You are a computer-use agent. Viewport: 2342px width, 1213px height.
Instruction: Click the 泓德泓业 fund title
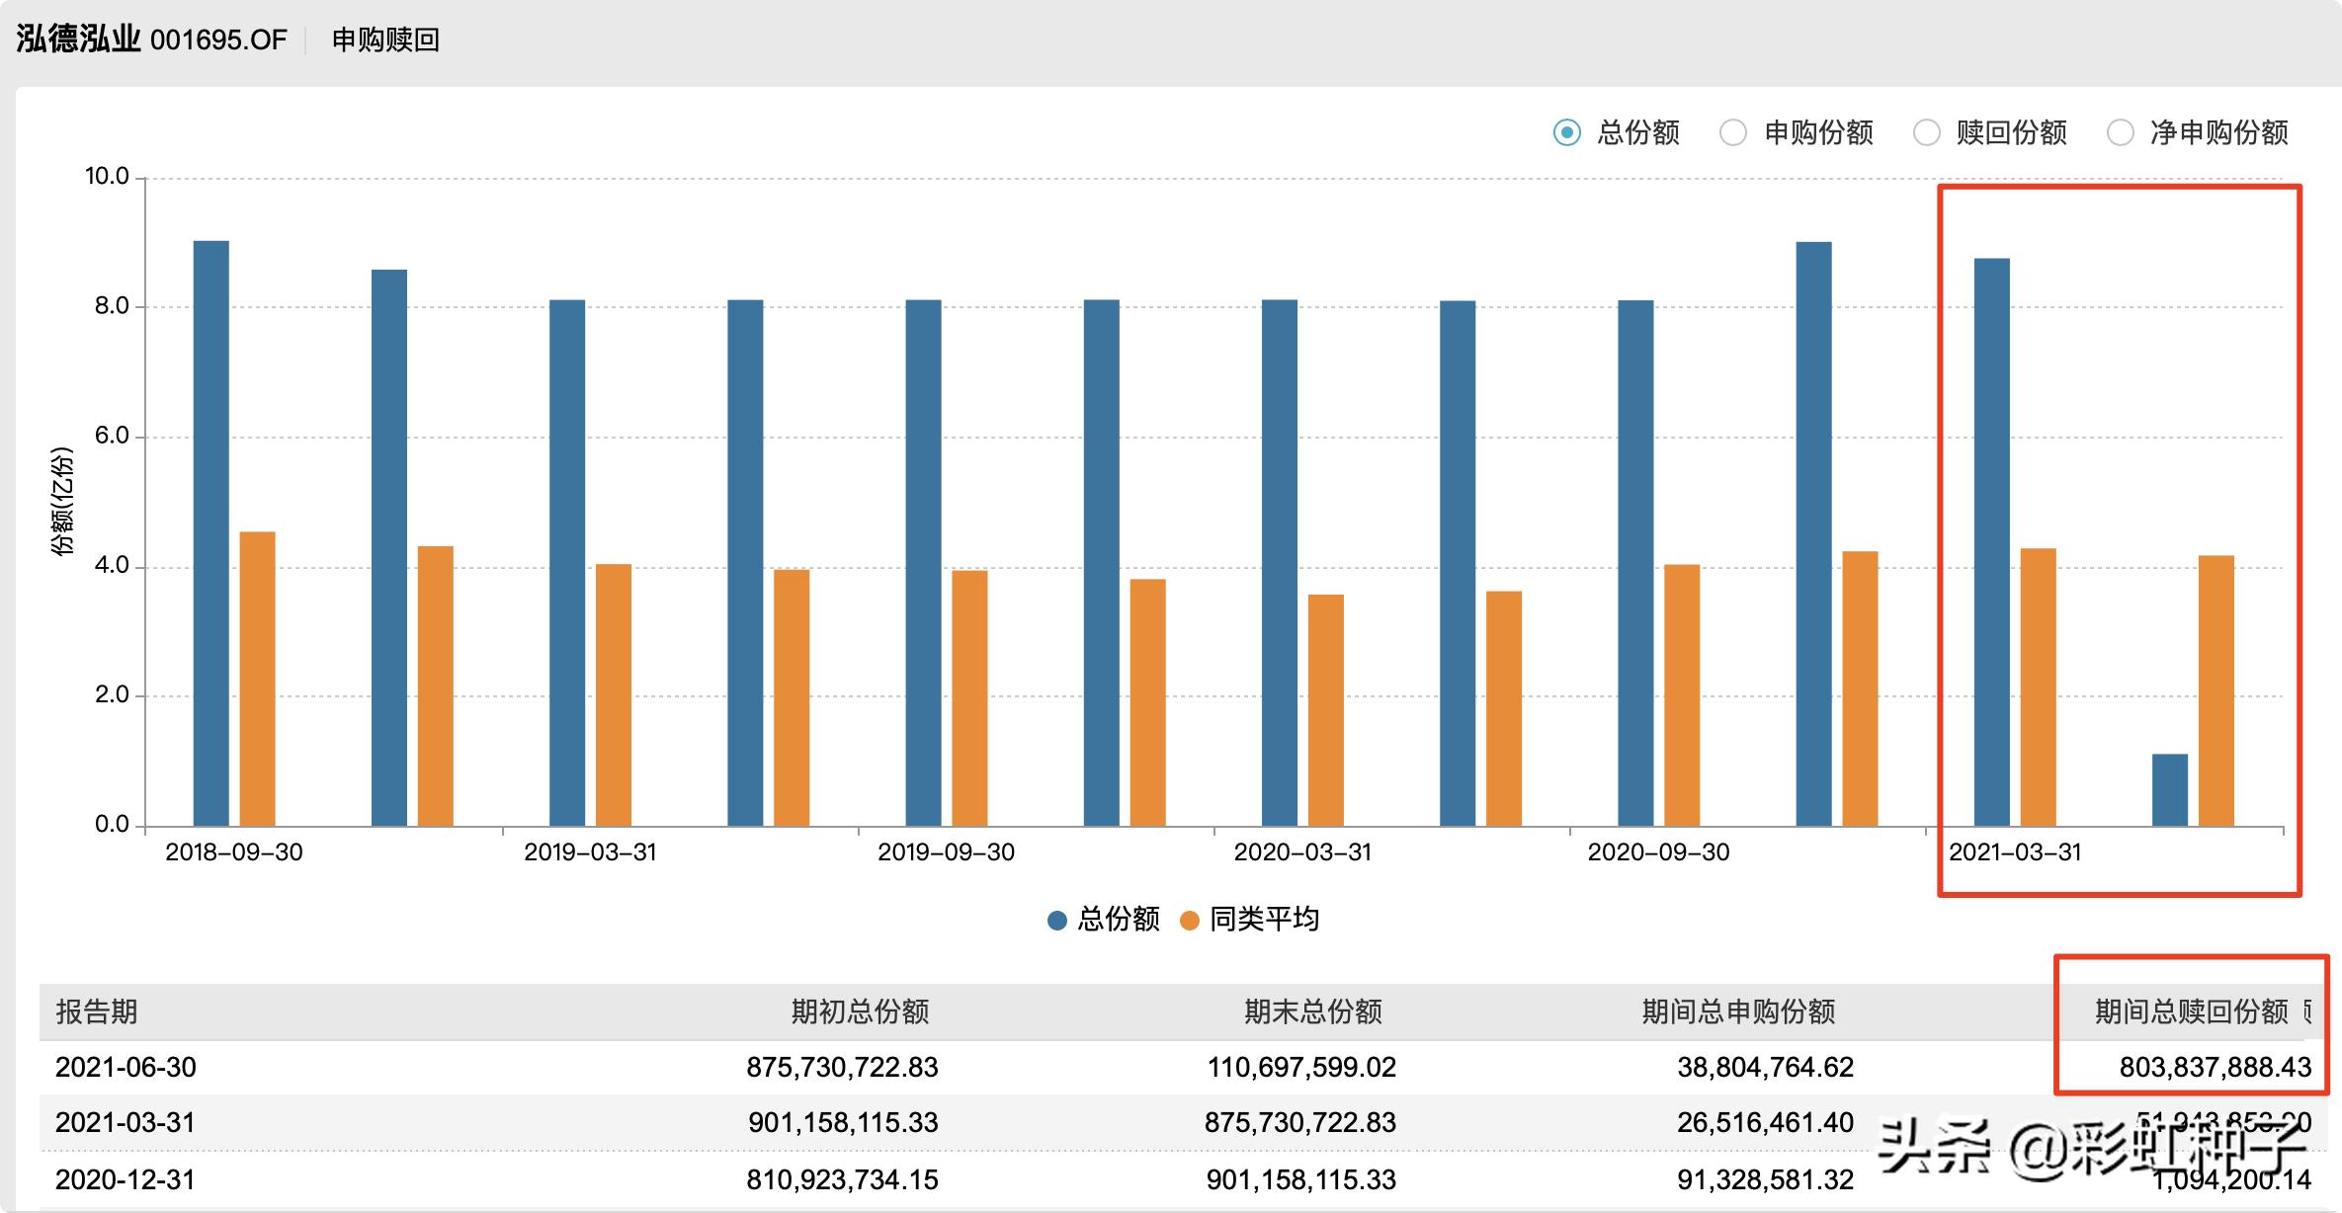click(79, 40)
